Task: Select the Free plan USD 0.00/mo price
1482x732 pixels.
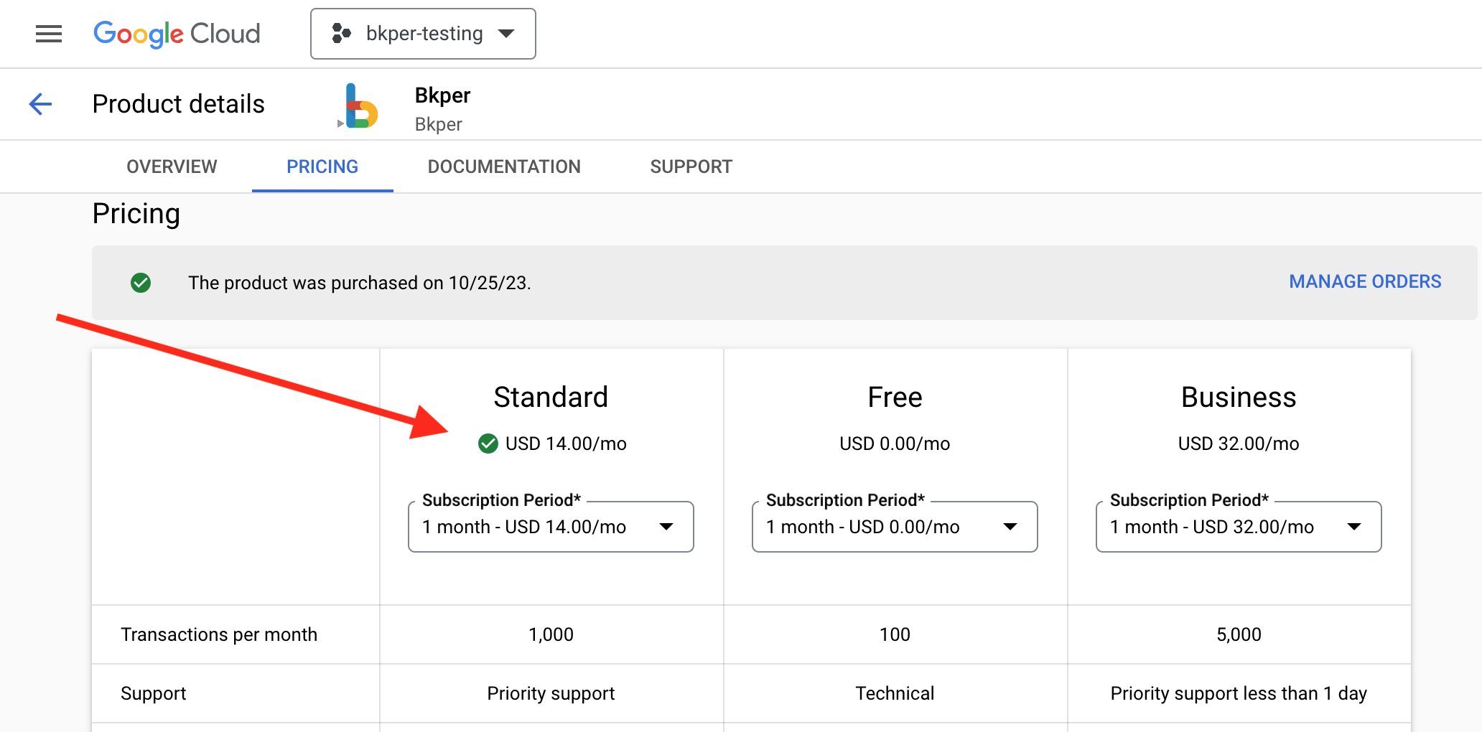Action: pyautogui.click(x=895, y=444)
